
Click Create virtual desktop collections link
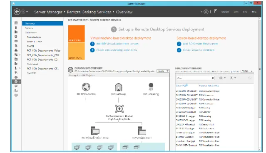pos(117,50)
